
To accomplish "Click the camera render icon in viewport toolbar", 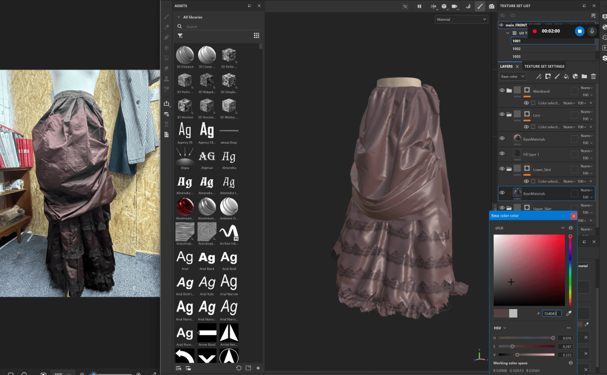I will tap(491, 6).
